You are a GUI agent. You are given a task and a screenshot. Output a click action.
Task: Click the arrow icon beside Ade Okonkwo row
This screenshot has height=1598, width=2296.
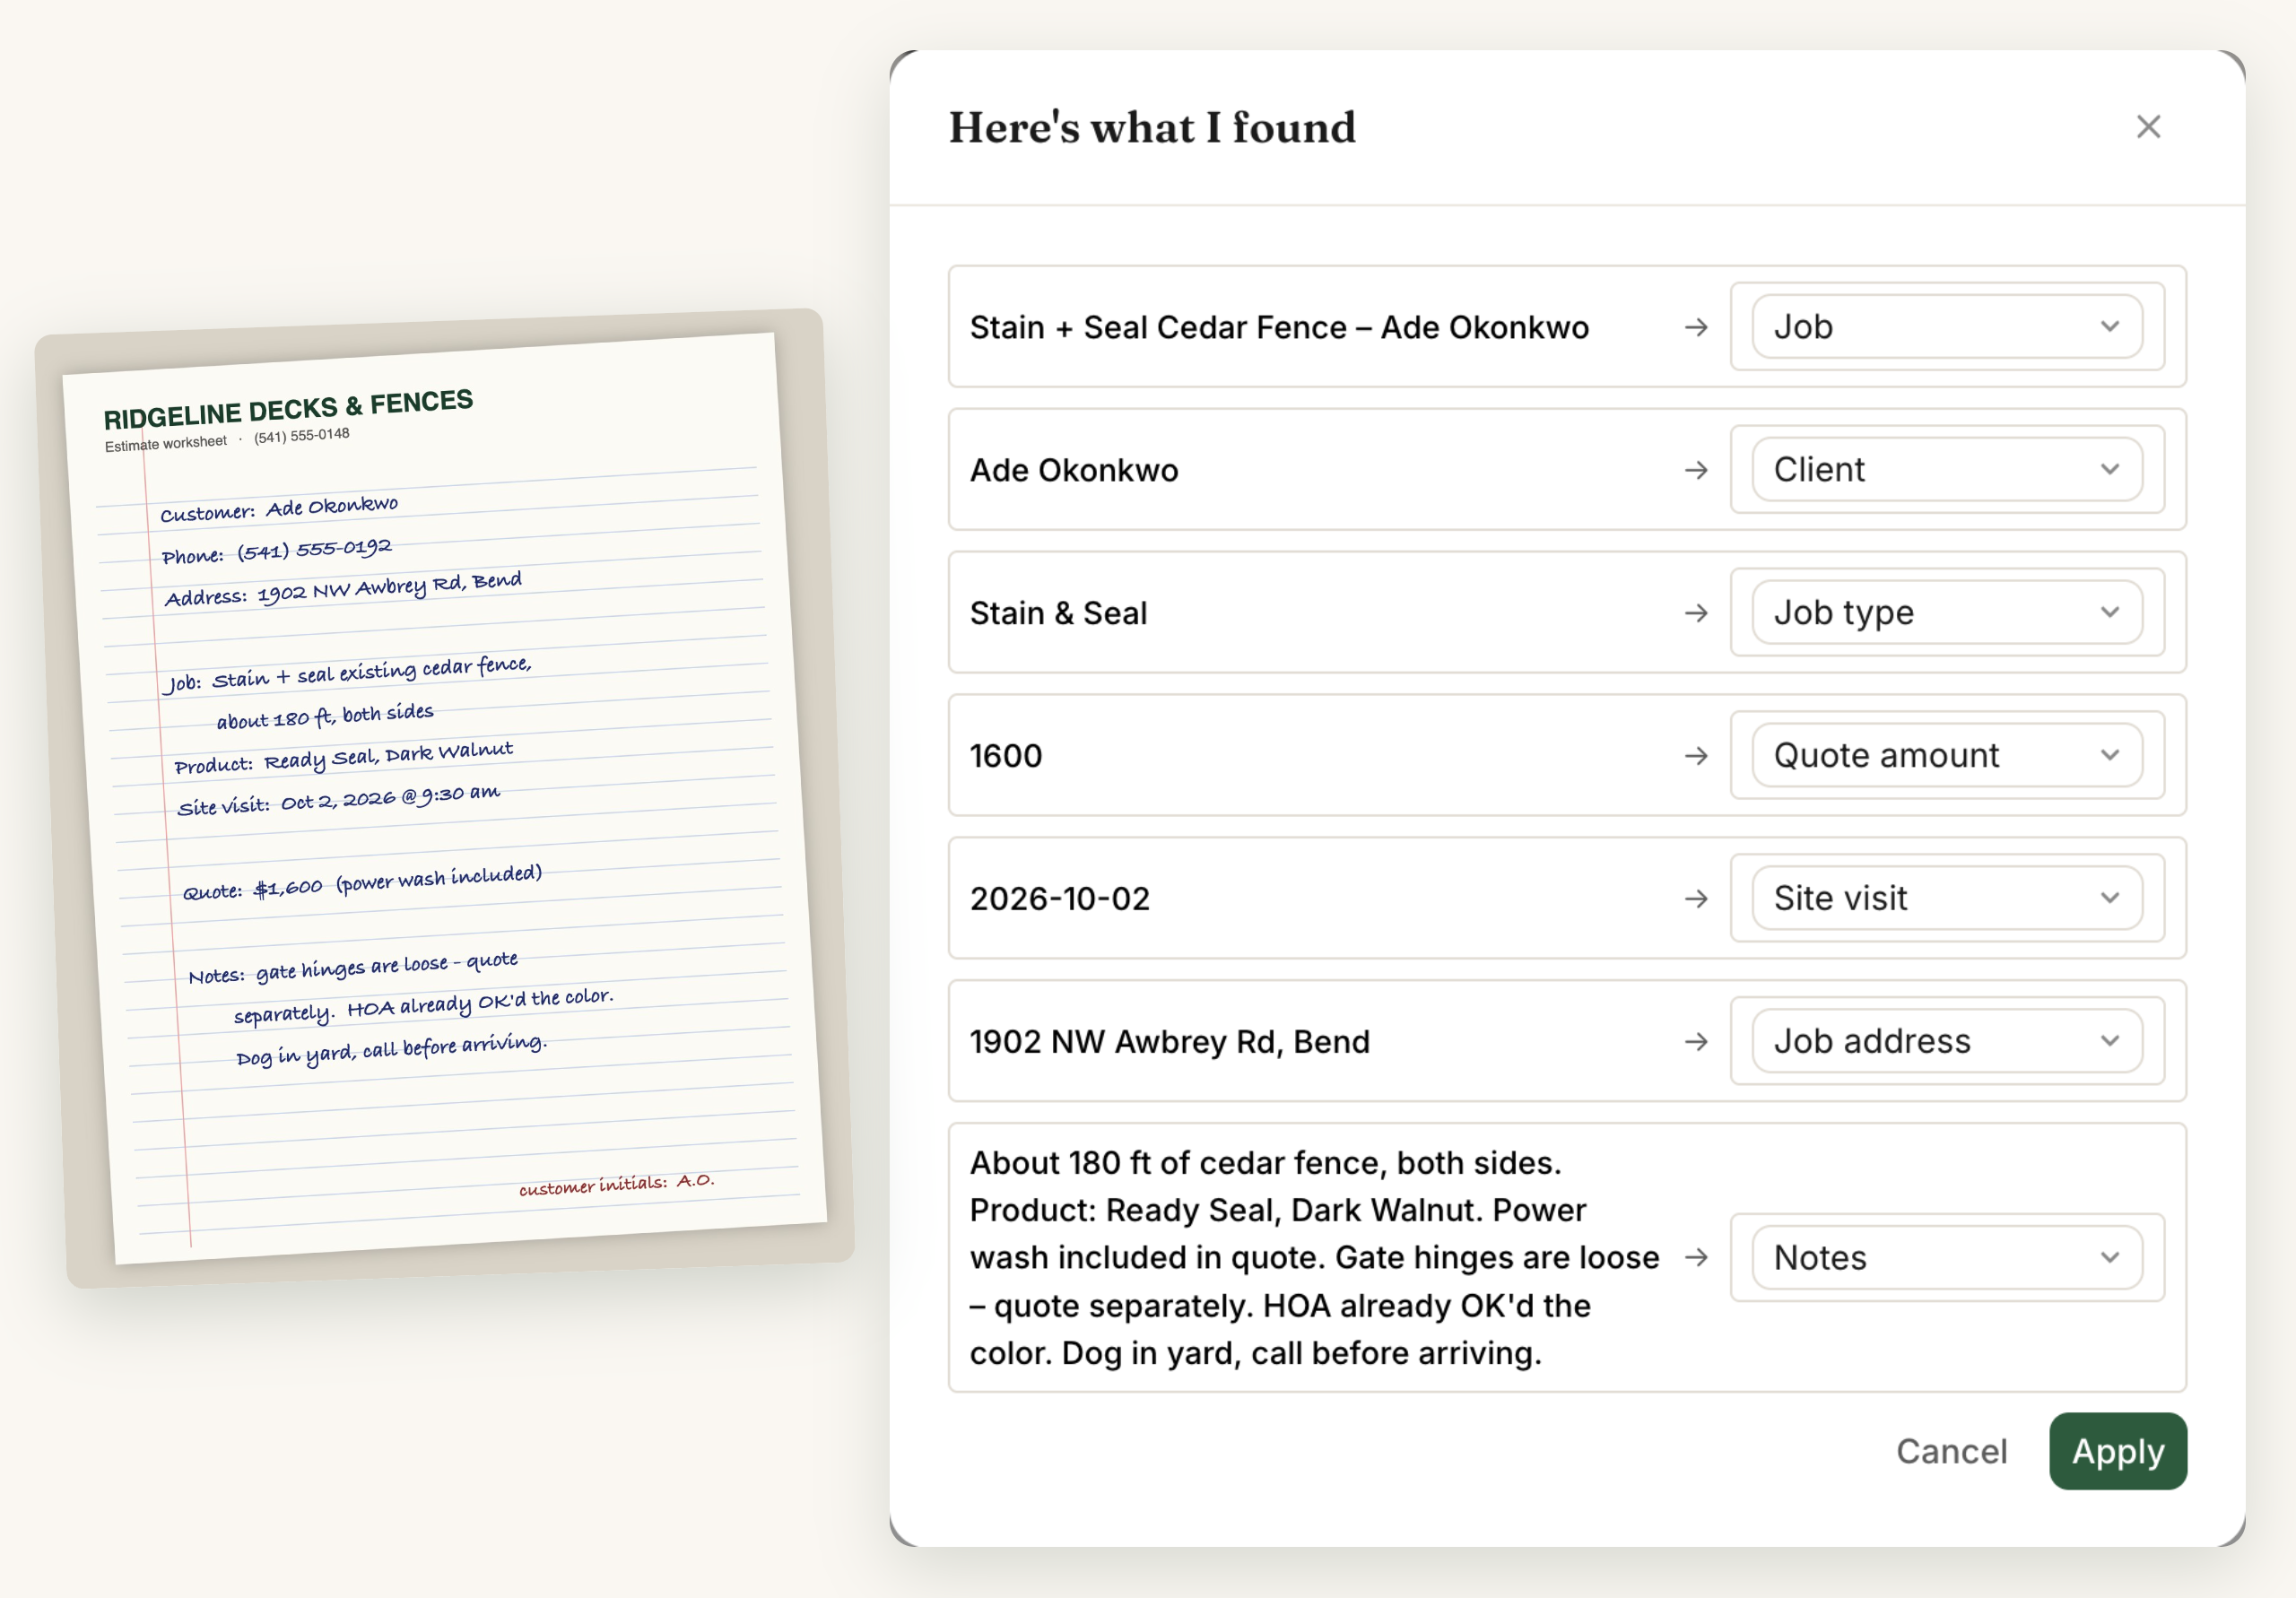(1696, 470)
